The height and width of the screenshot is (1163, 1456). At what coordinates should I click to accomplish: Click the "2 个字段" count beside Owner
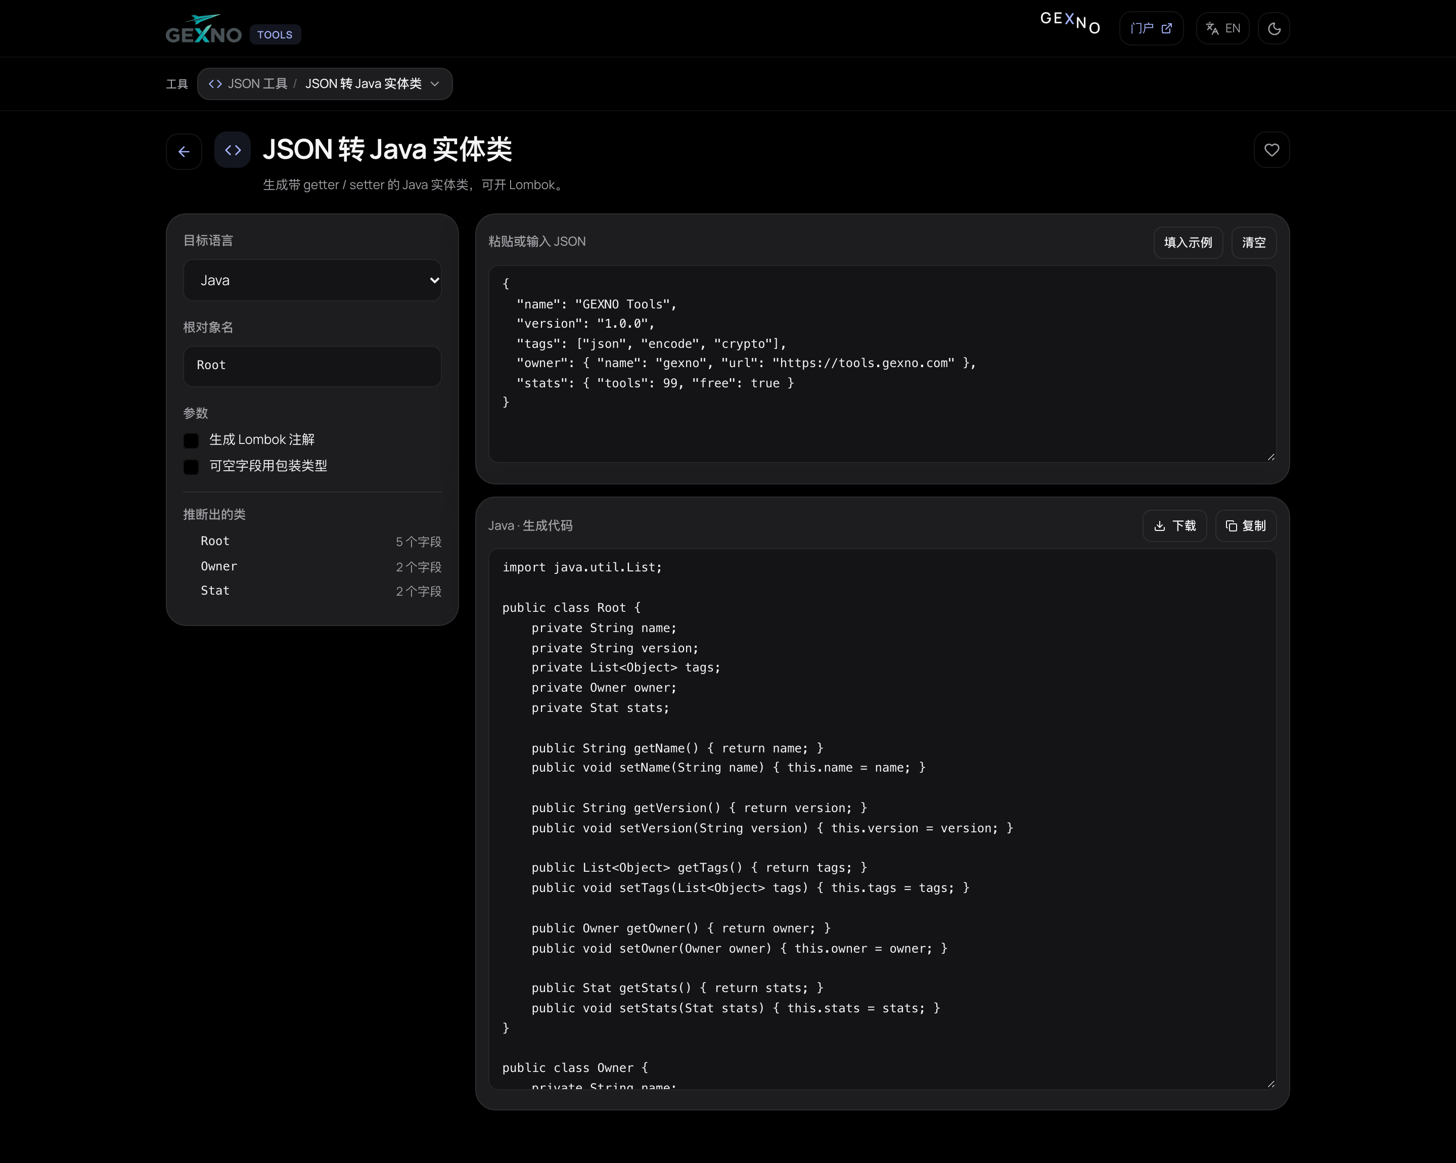click(x=419, y=567)
